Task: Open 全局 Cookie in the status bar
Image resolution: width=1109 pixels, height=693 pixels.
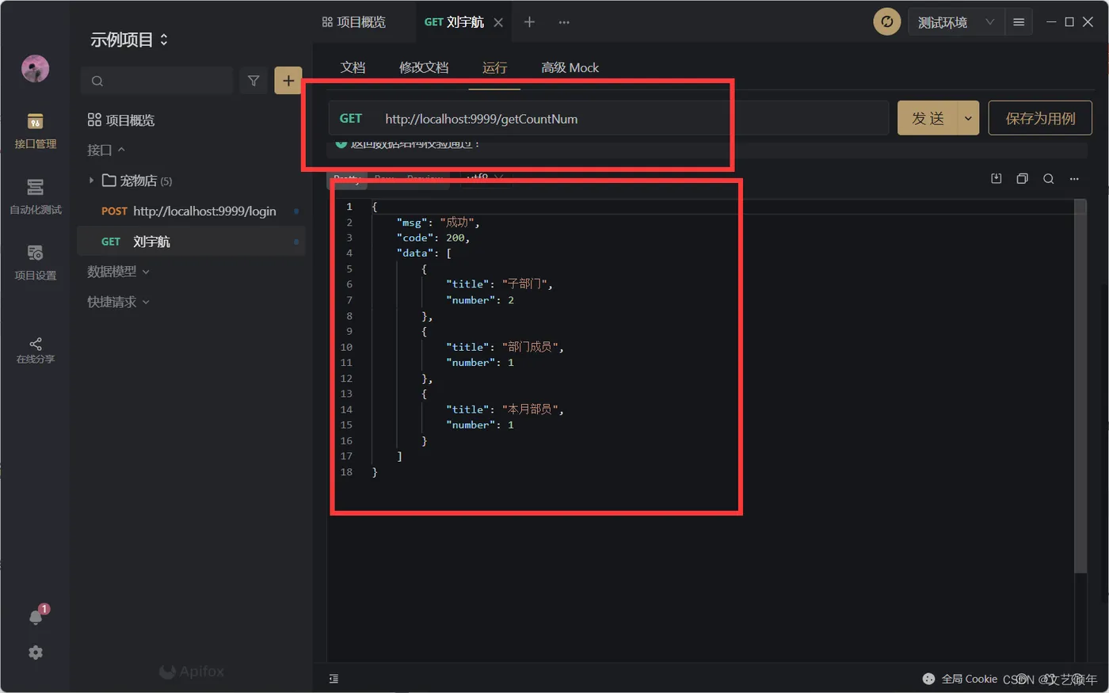Action: (x=969, y=679)
